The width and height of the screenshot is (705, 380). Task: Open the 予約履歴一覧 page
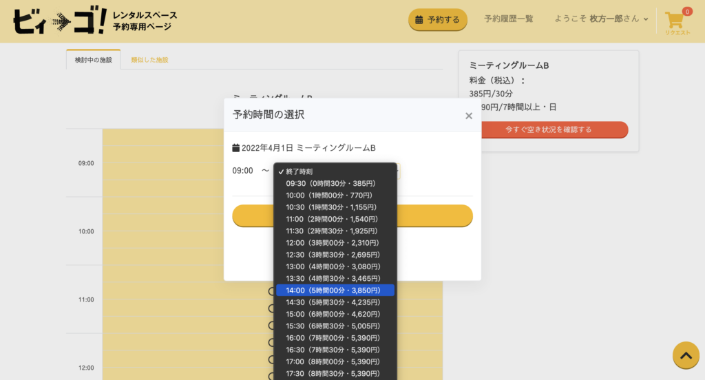point(508,19)
